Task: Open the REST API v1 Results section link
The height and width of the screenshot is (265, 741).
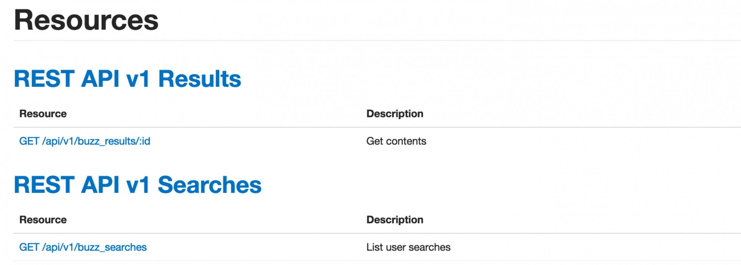Action: (127, 79)
